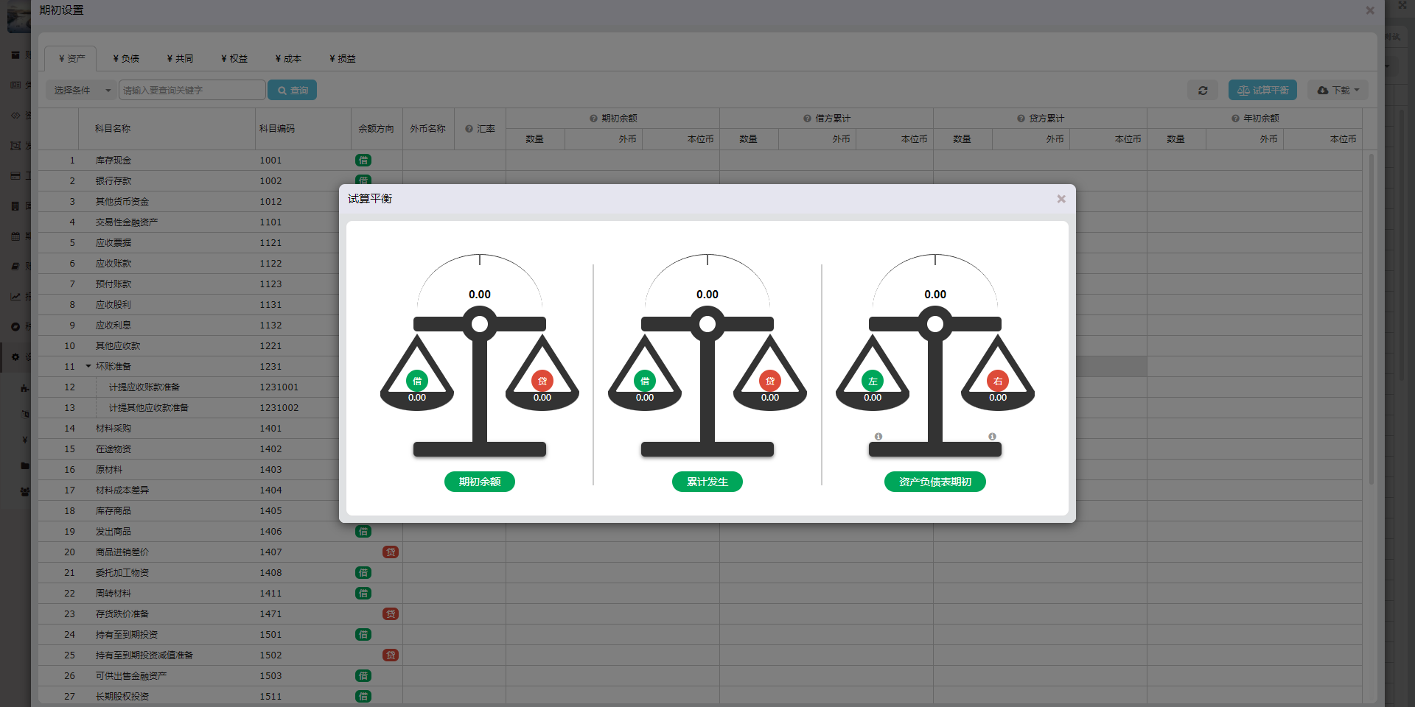Open the 下载 dropdown menu
Viewport: 1415px width, 707px height.
pyautogui.click(x=1338, y=90)
